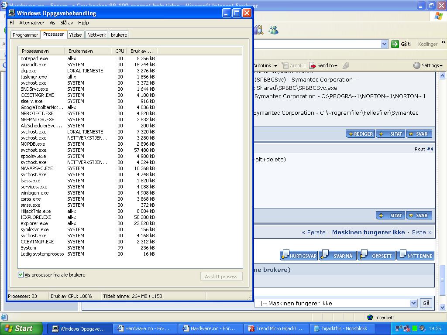Select the GoogleToolbarNot... process row
447x335 pixels.
point(87,107)
